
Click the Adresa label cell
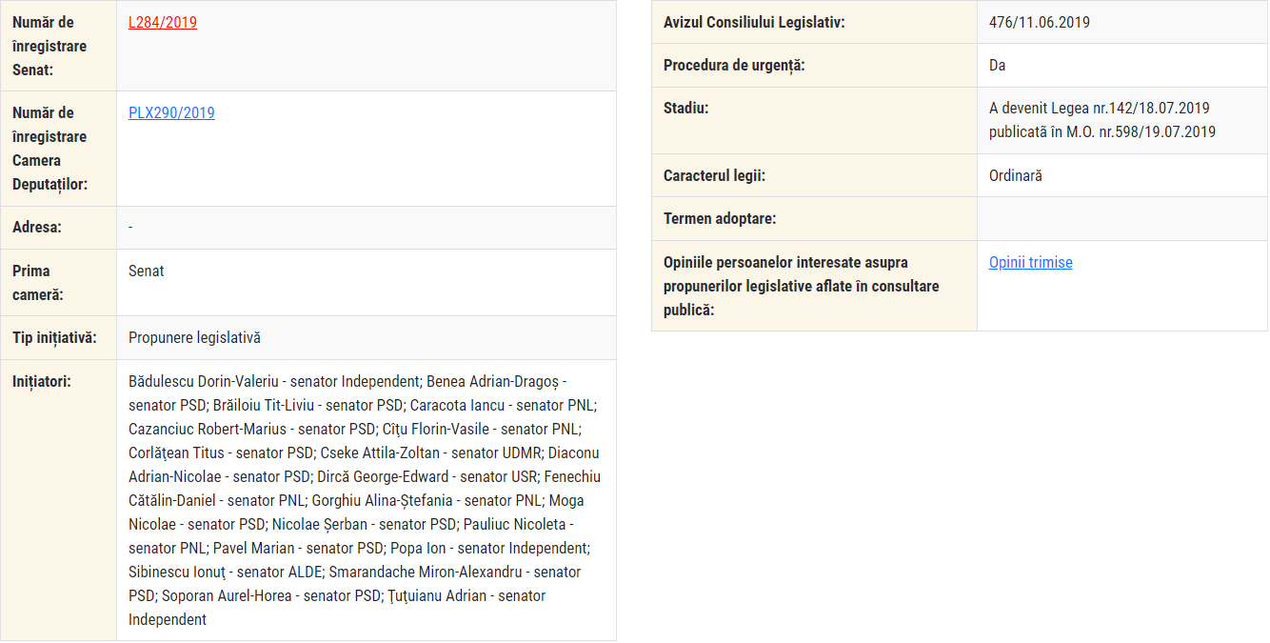coord(37,228)
